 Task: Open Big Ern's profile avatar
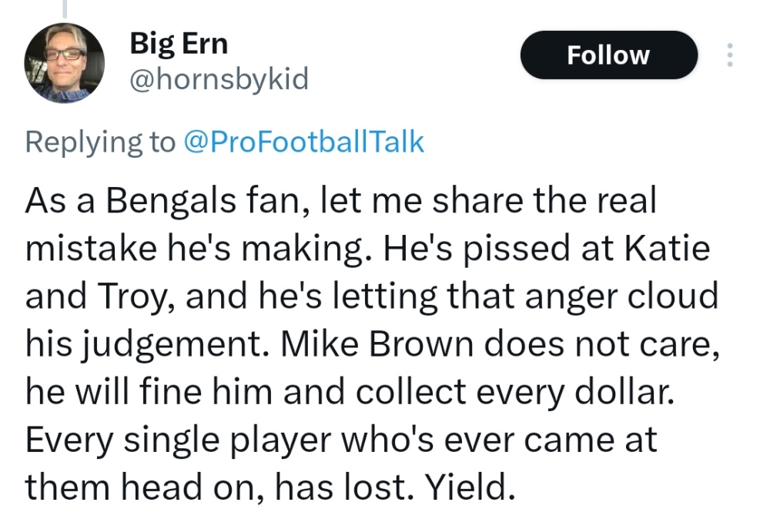click(64, 63)
